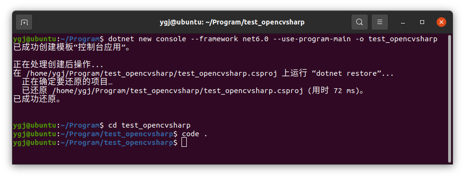Open the terminal search tool

click(x=360, y=22)
